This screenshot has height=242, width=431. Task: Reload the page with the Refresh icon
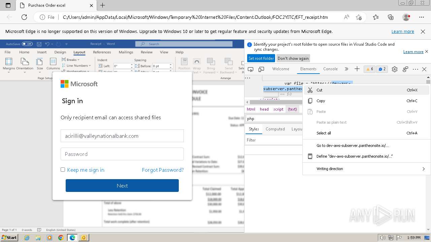pos(24,17)
